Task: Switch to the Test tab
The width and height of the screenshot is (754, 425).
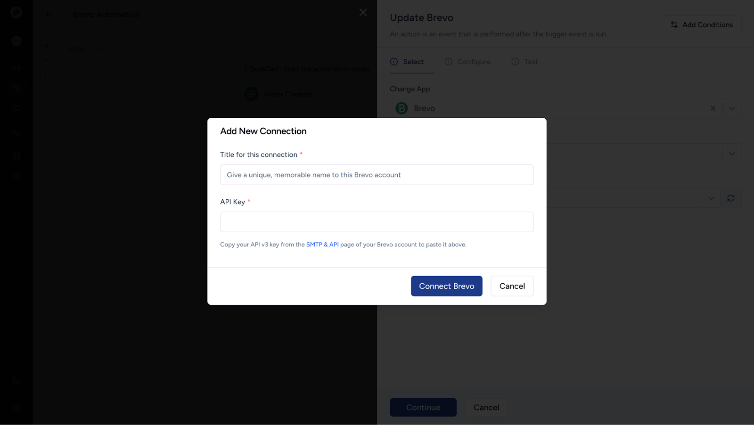Action: (525, 62)
